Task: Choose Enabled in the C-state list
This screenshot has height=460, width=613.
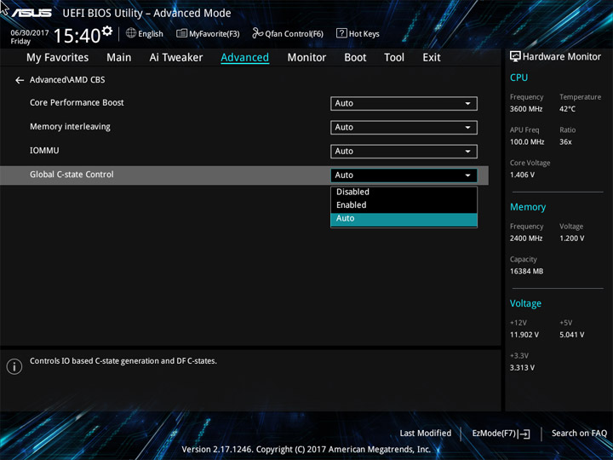Action: [x=404, y=205]
